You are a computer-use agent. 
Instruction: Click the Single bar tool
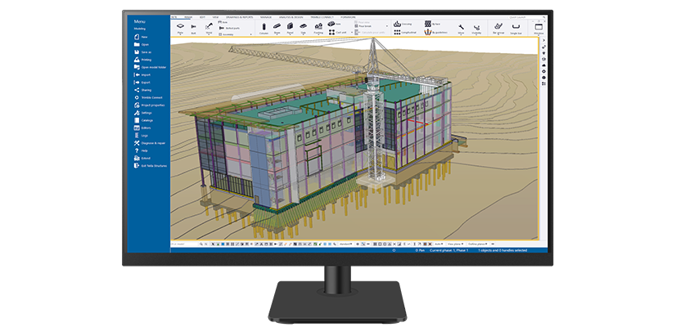(516, 28)
